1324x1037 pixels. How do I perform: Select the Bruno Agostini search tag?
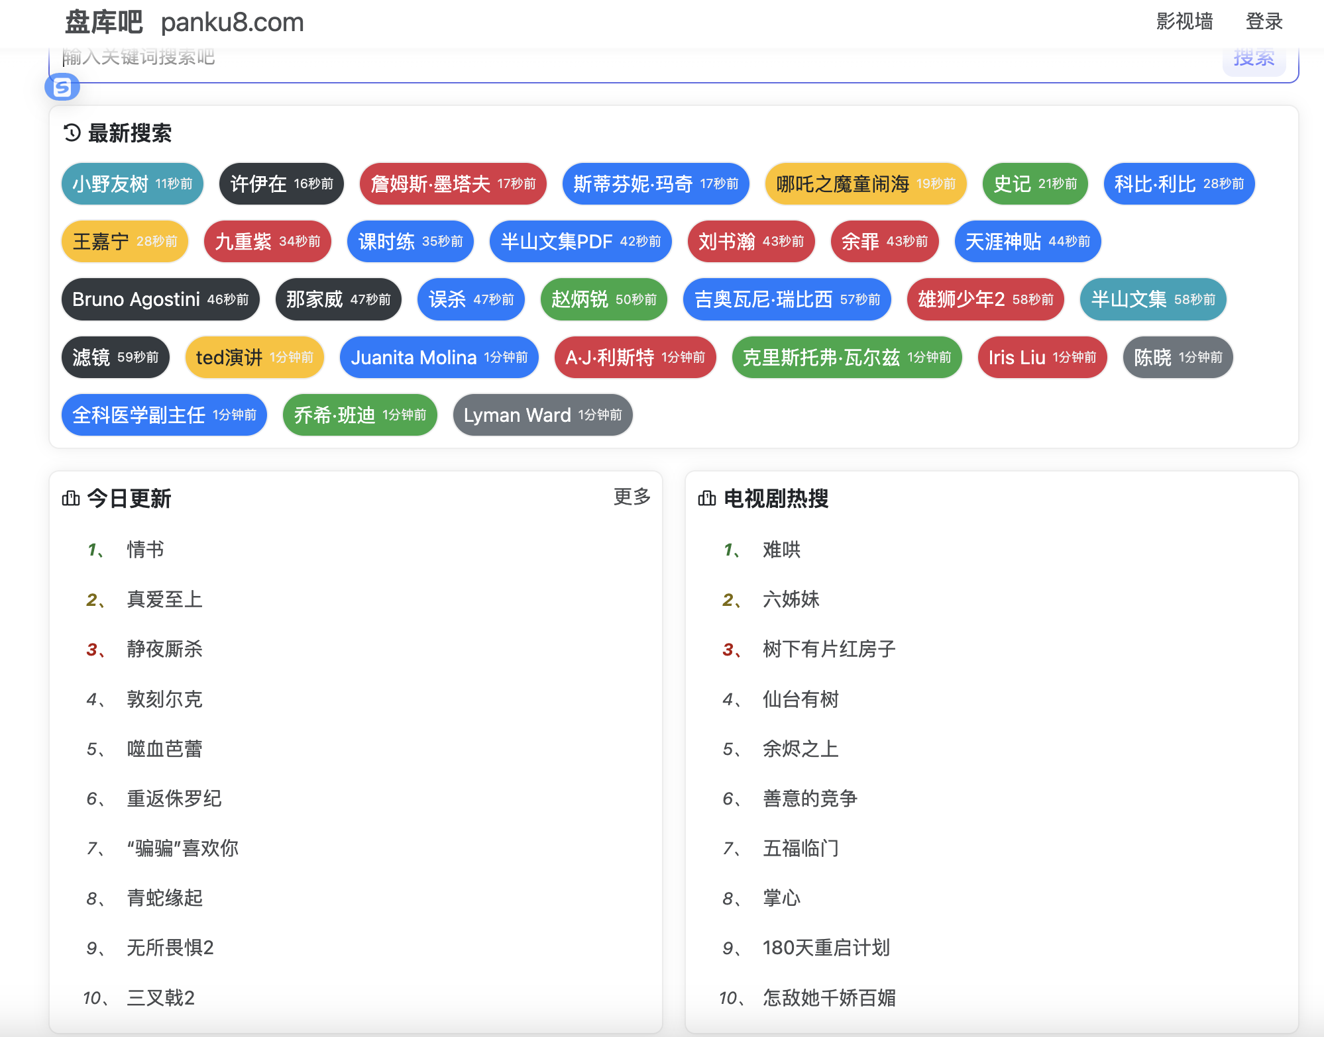coord(161,299)
